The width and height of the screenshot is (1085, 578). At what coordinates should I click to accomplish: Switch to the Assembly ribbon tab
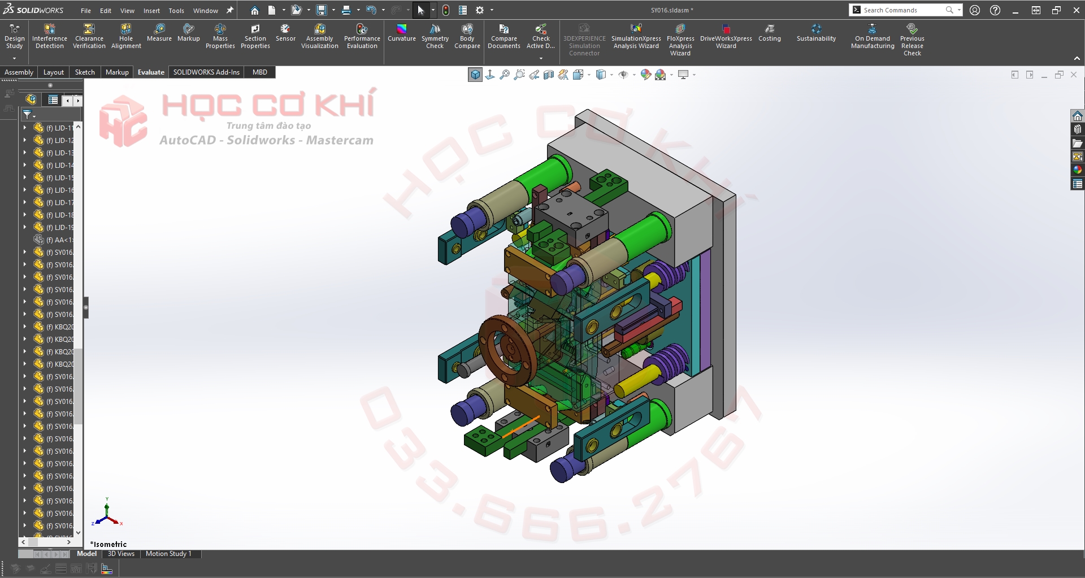point(19,72)
